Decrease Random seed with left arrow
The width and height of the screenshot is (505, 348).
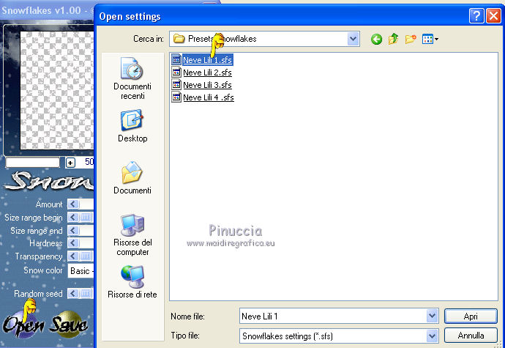click(73, 294)
